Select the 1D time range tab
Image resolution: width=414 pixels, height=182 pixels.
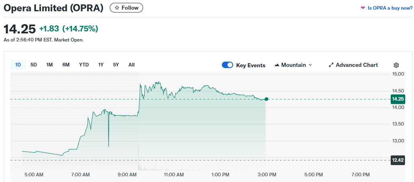pyautogui.click(x=18, y=65)
